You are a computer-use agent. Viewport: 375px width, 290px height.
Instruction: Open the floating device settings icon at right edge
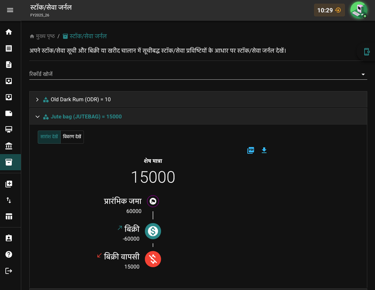367,52
